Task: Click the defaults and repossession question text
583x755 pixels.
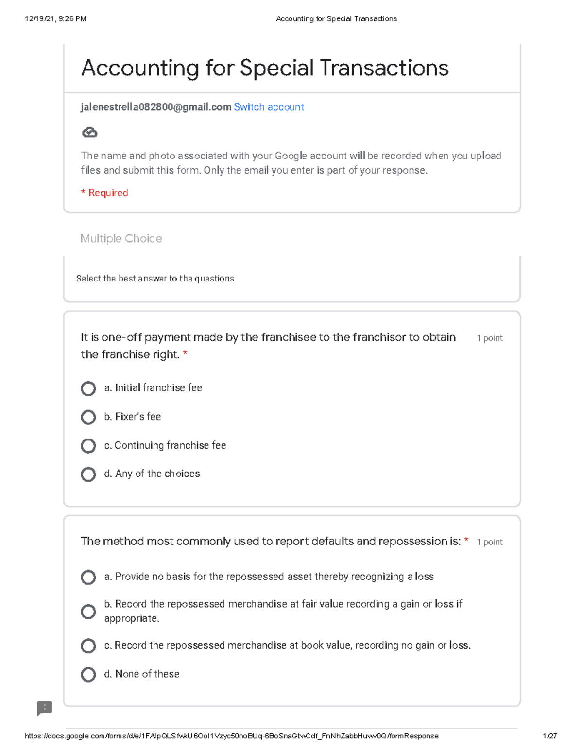Action: 271,541
